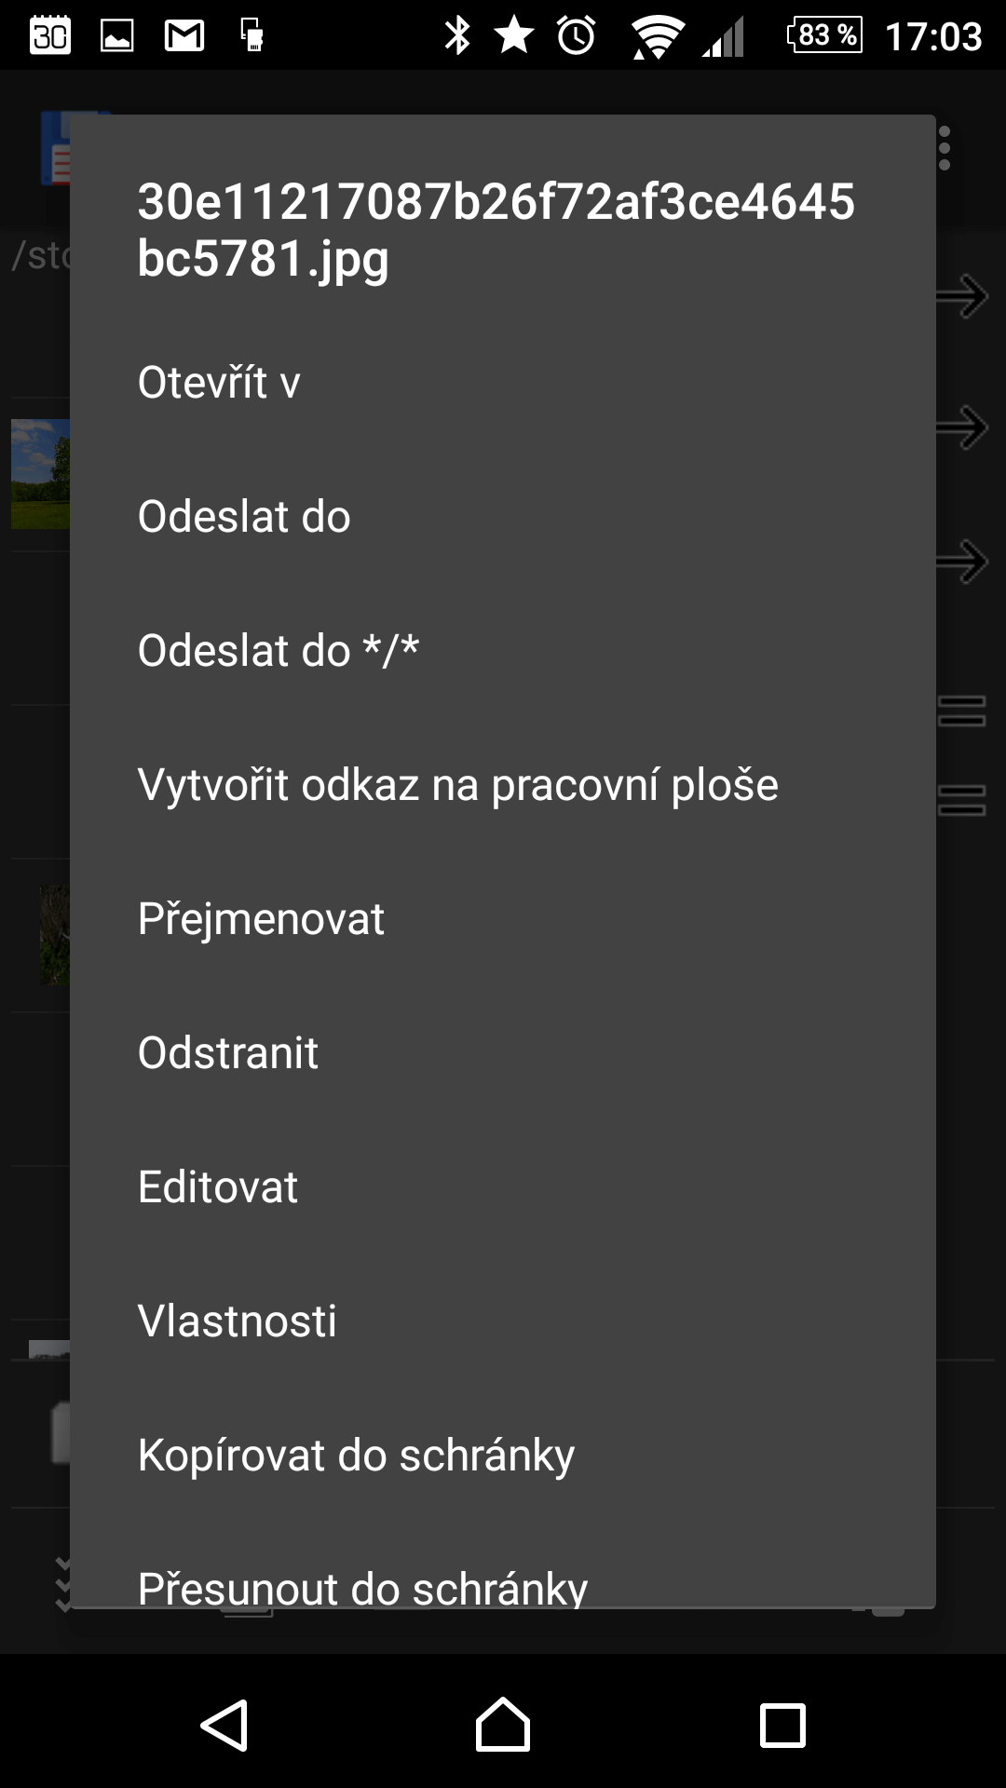Open the recent apps square button

click(x=782, y=1726)
